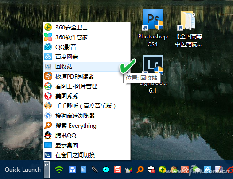Select 百度网盘 in the Quick Launch list
Viewport: 233px width, 179px height.
tap(86, 57)
